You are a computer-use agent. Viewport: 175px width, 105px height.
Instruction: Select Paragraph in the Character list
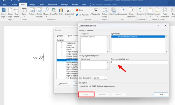[x=67, y=47]
